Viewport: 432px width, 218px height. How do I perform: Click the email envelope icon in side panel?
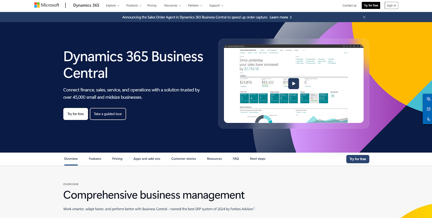click(x=428, y=109)
